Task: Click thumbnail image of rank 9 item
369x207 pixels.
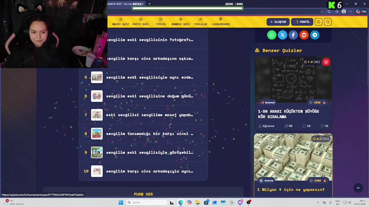Action: click(97, 152)
